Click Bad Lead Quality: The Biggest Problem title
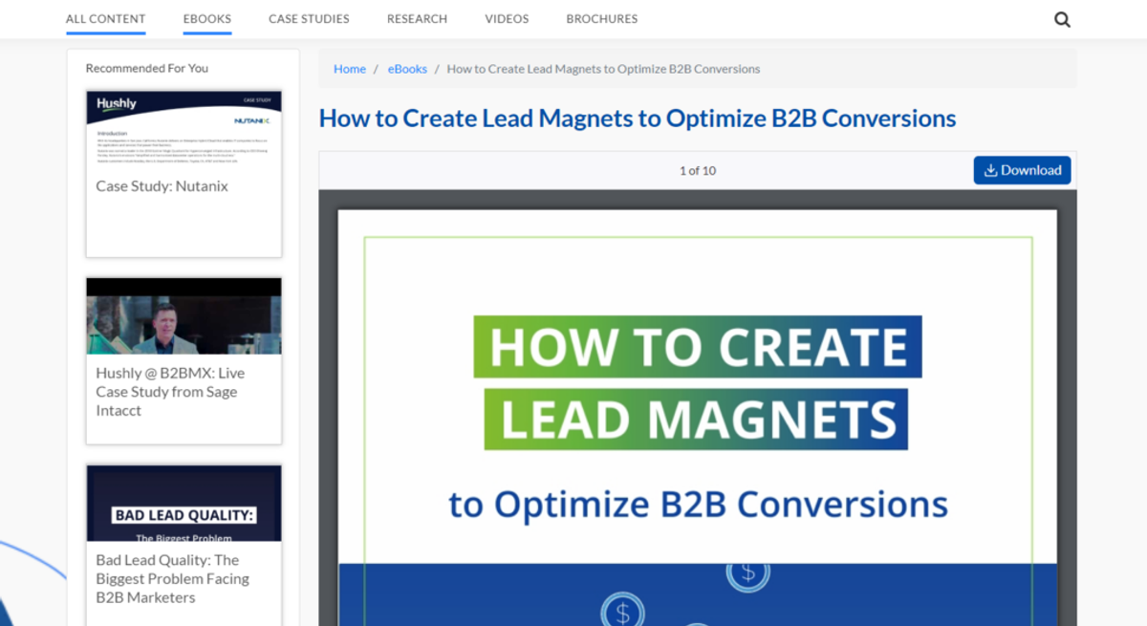This screenshot has height=626, width=1147. point(173,579)
